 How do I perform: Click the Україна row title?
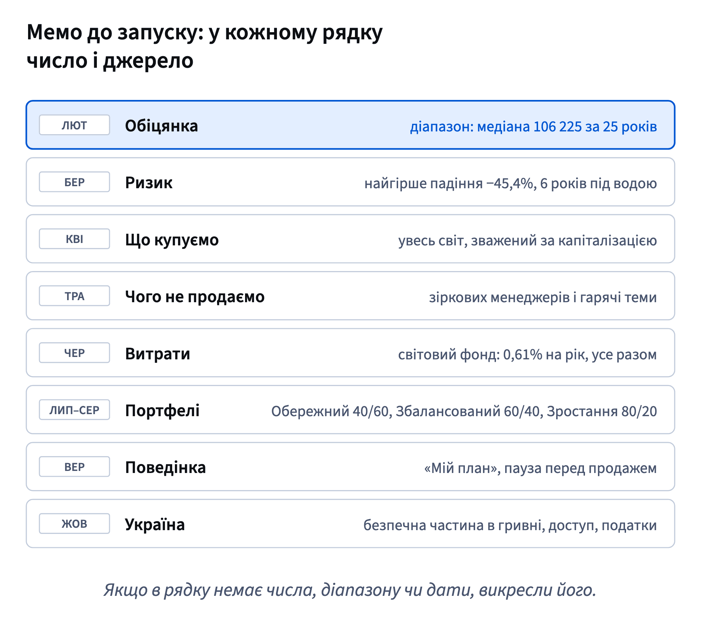[155, 525]
